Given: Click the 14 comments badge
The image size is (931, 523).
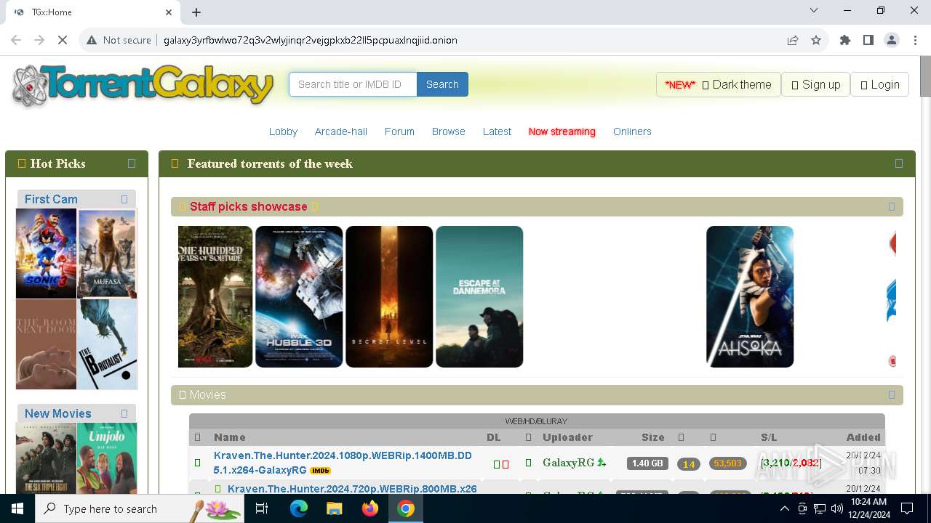Looking at the screenshot, I should pos(689,464).
